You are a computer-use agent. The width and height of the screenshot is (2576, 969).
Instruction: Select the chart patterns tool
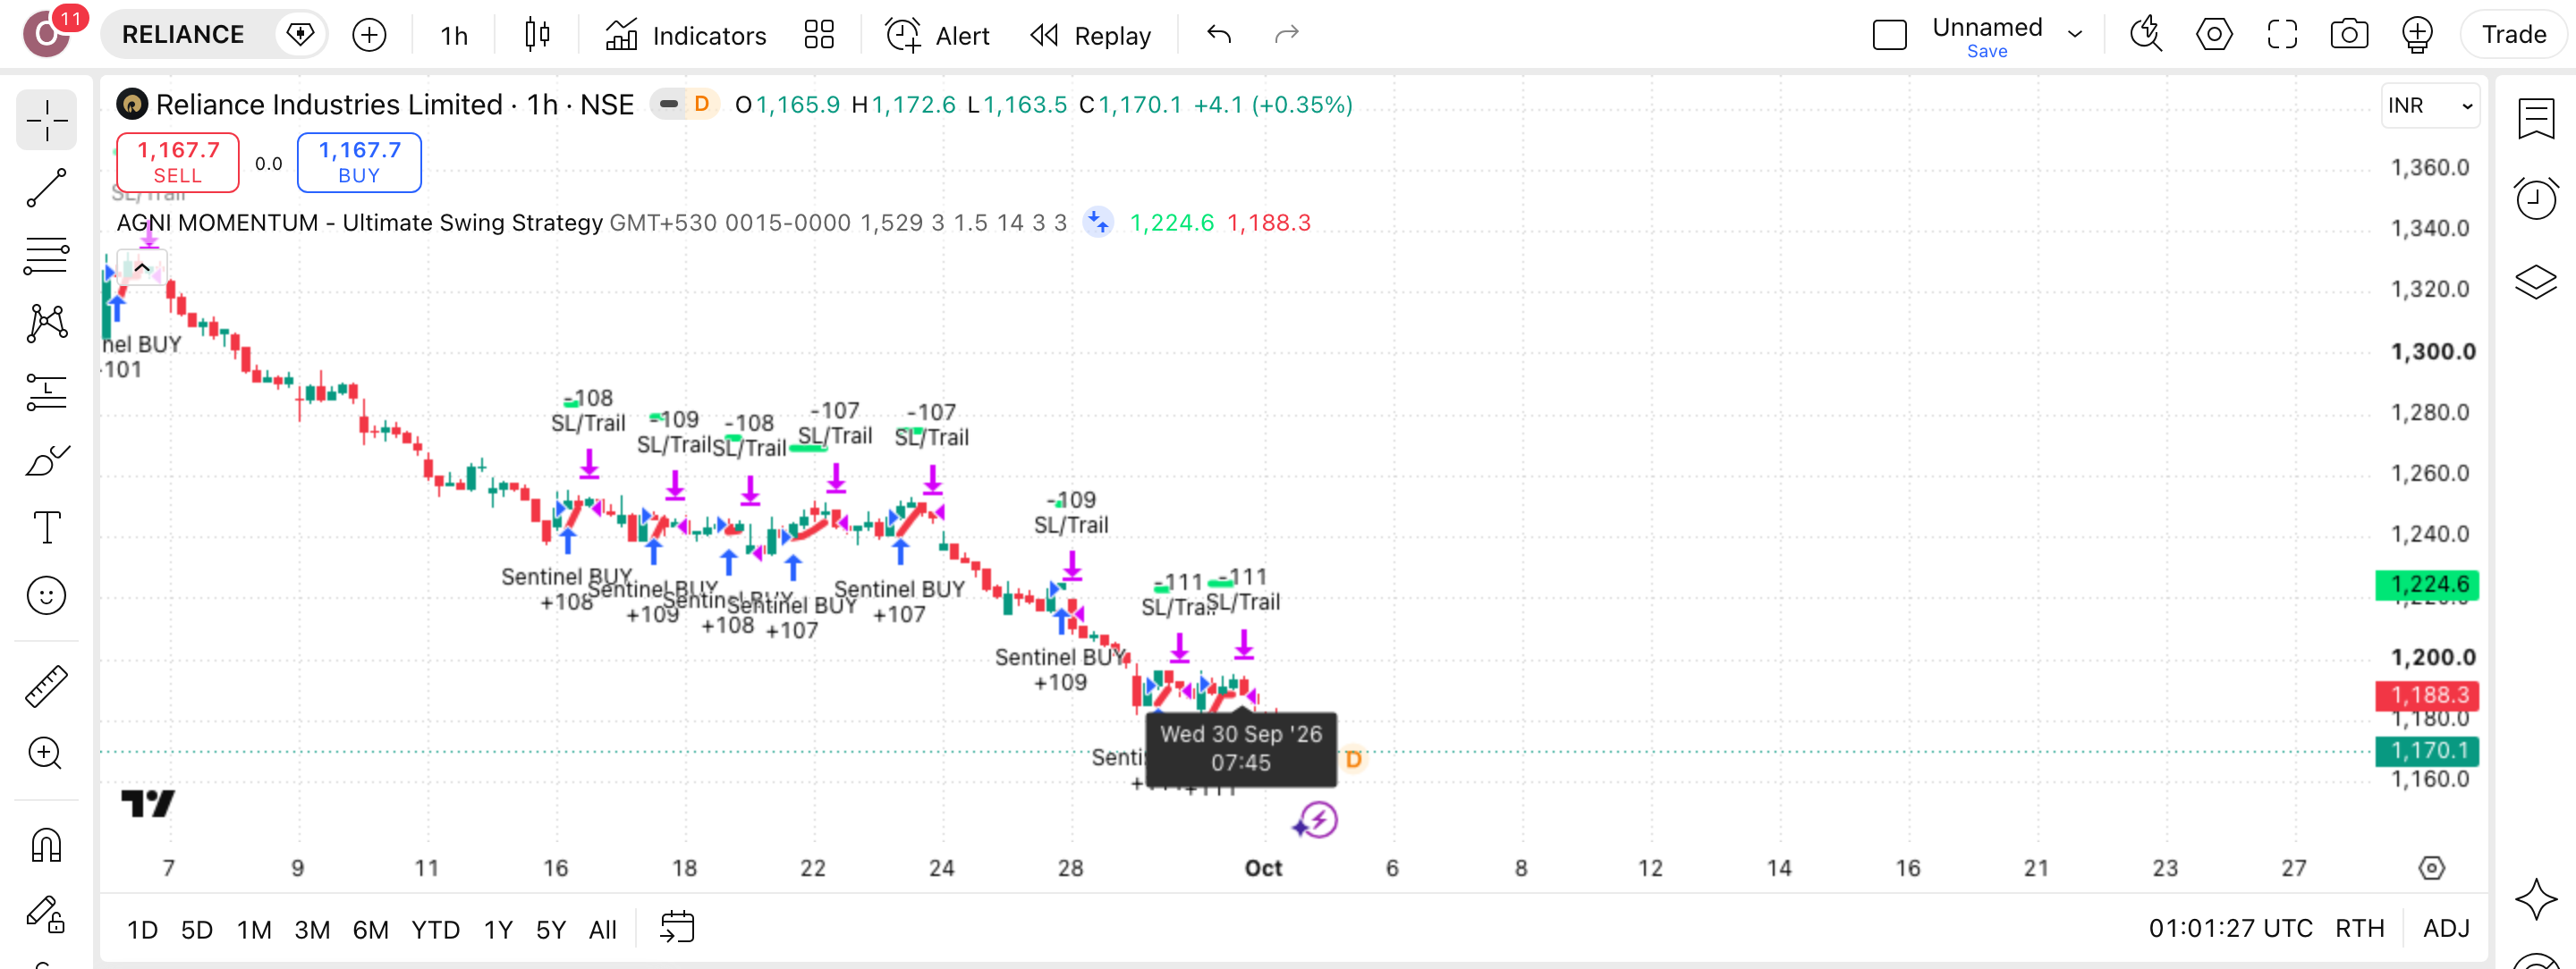pos(46,324)
